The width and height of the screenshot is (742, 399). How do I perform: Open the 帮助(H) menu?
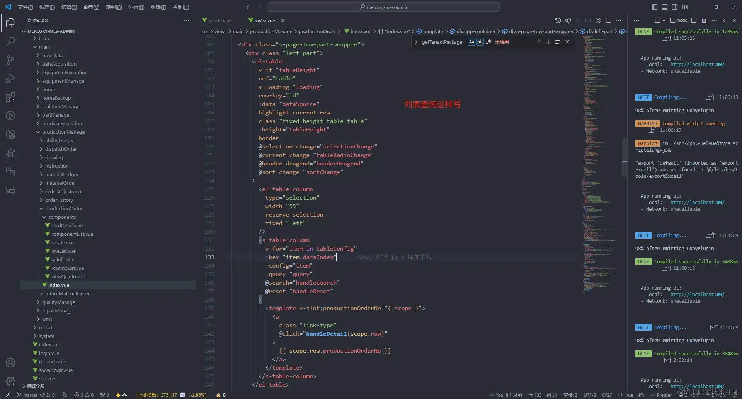pyautogui.click(x=181, y=7)
